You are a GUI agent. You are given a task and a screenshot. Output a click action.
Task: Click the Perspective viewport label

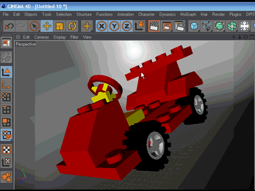(x=25, y=44)
